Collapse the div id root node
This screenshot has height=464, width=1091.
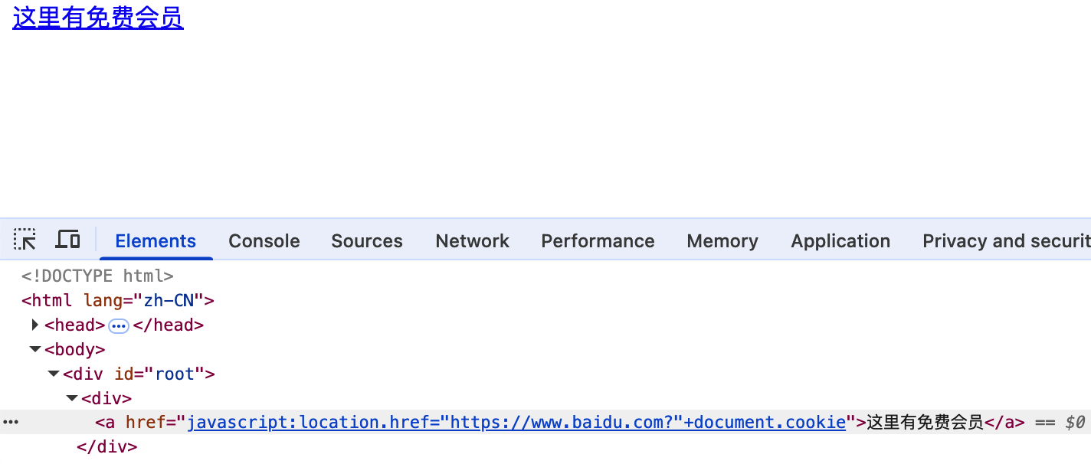click(x=53, y=374)
